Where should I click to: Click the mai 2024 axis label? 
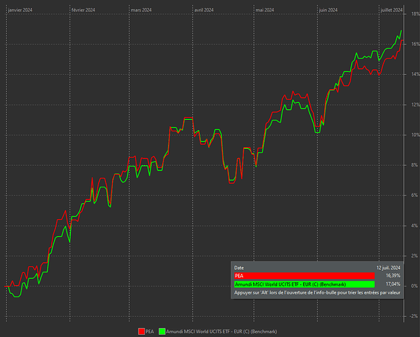point(265,10)
